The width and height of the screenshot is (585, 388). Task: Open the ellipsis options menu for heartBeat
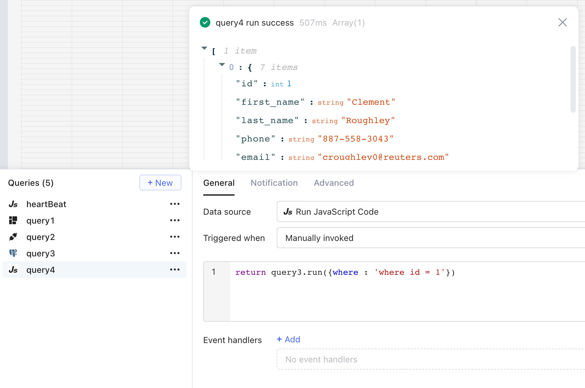175,204
